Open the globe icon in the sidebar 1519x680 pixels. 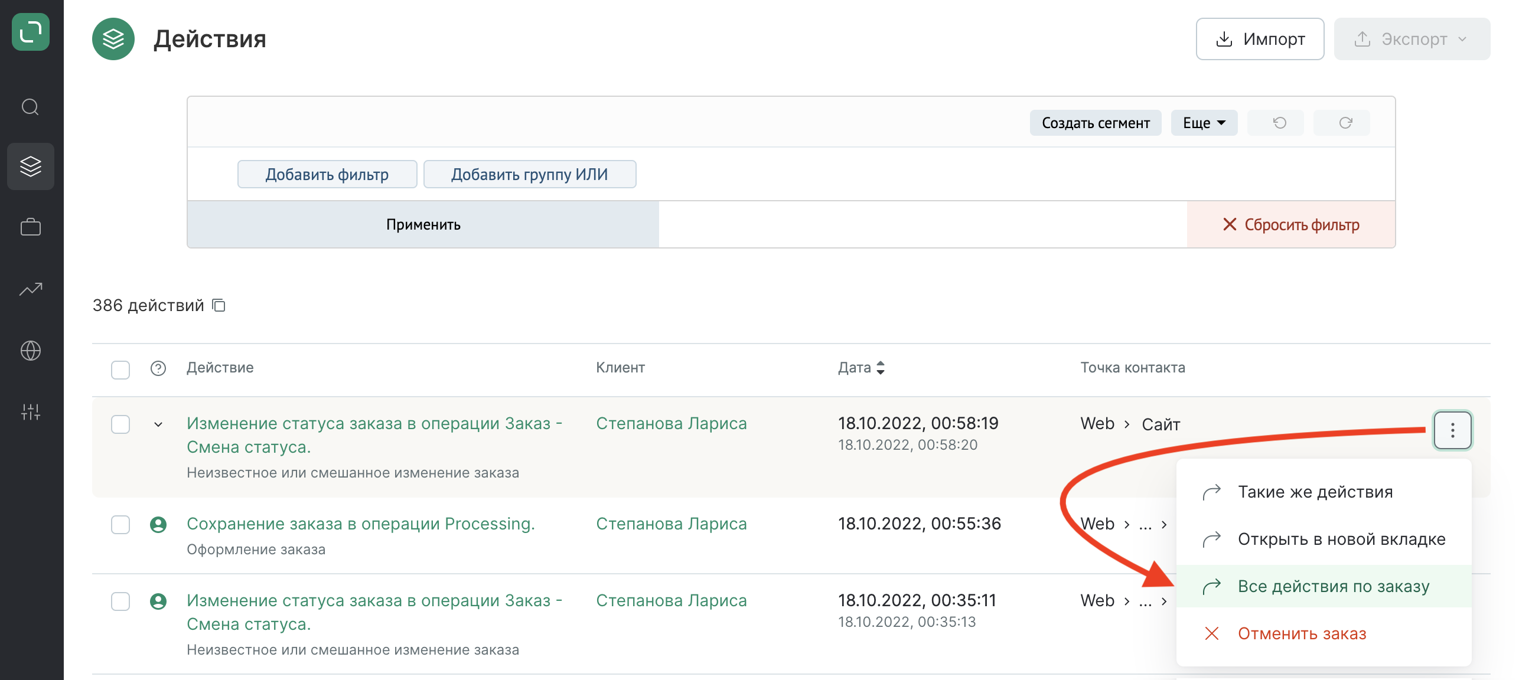point(31,351)
